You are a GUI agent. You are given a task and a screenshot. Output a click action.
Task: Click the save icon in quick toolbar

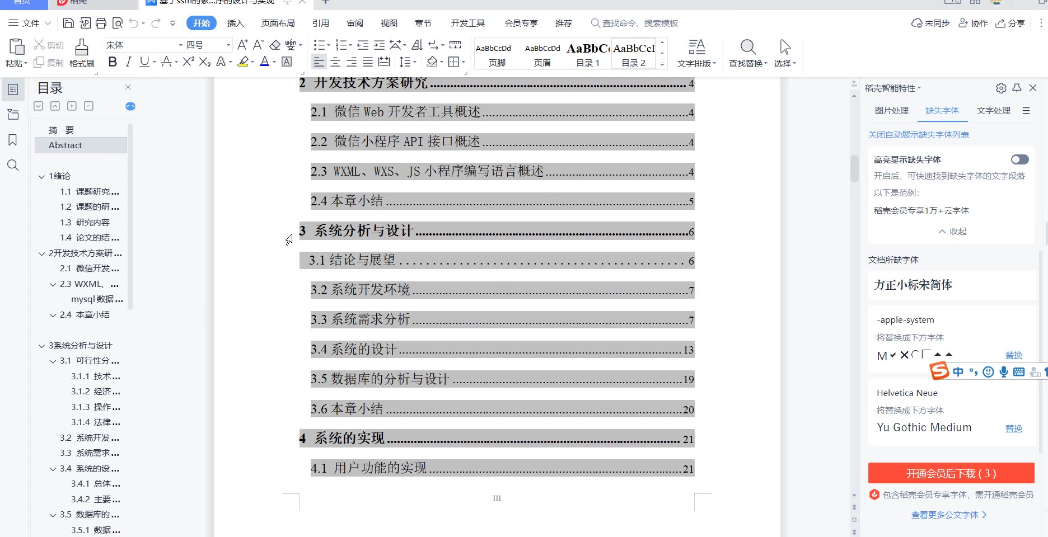(68, 23)
